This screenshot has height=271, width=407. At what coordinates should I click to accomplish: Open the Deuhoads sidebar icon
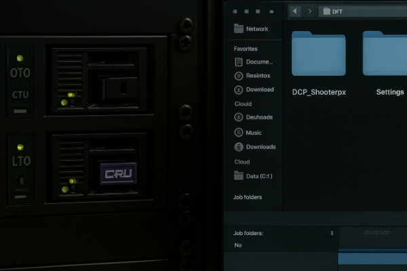coord(238,117)
